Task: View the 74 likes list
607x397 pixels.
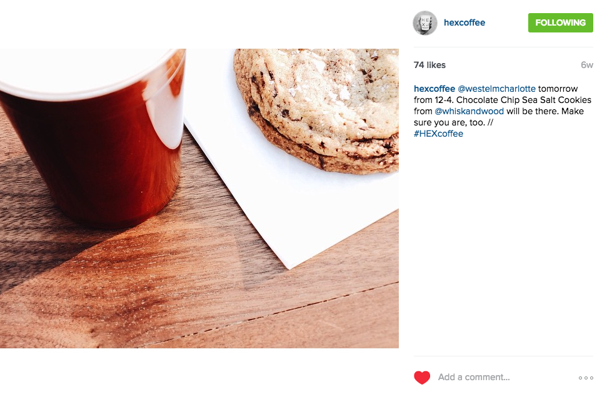Action: pos(429,65)
